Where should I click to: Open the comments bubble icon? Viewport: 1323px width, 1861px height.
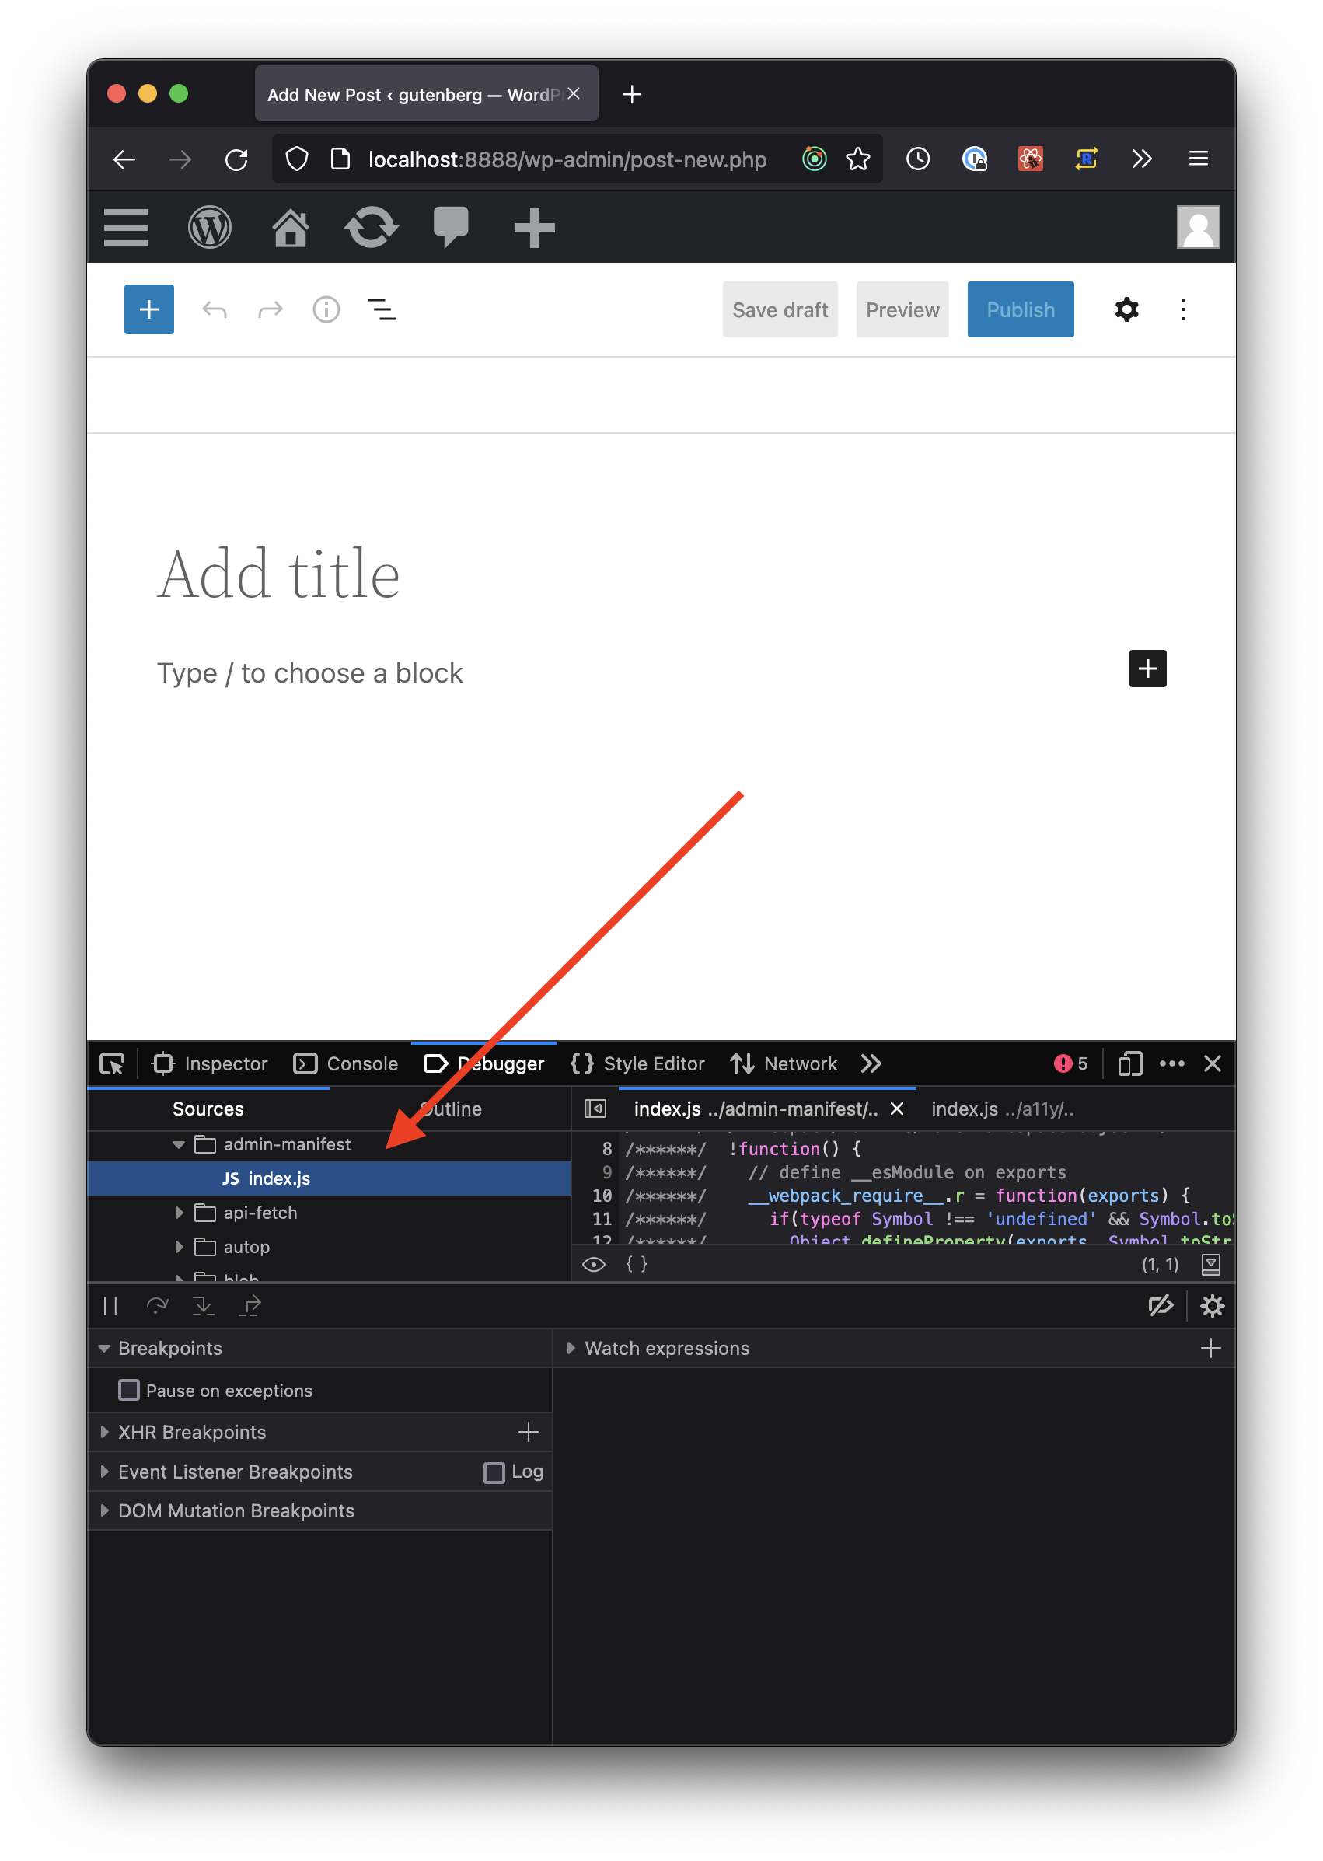[451, 226]
